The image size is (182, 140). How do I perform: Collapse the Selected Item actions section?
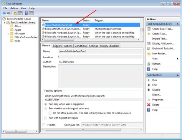point(177,75)
